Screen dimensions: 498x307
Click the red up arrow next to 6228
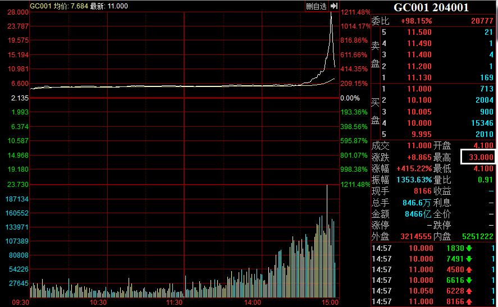pyautogui.click(x=468, y=291)
